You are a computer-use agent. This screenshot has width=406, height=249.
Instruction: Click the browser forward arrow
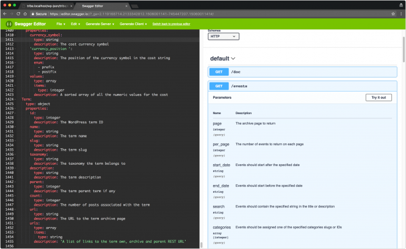point(12,13)
